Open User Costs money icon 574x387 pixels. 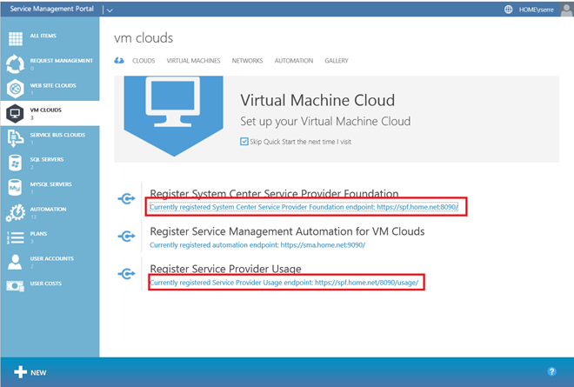(x=15, y=286)
